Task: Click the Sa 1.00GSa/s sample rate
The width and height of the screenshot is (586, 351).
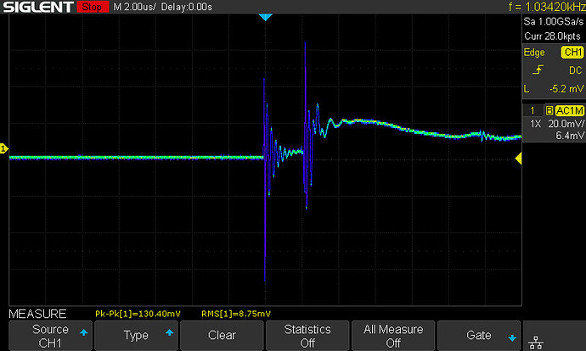Action: tap(554, 22)
